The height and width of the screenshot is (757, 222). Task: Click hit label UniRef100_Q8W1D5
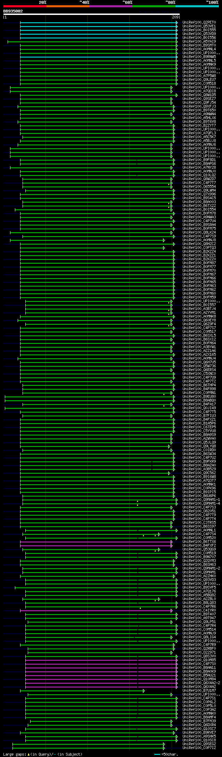click(199, 95)
